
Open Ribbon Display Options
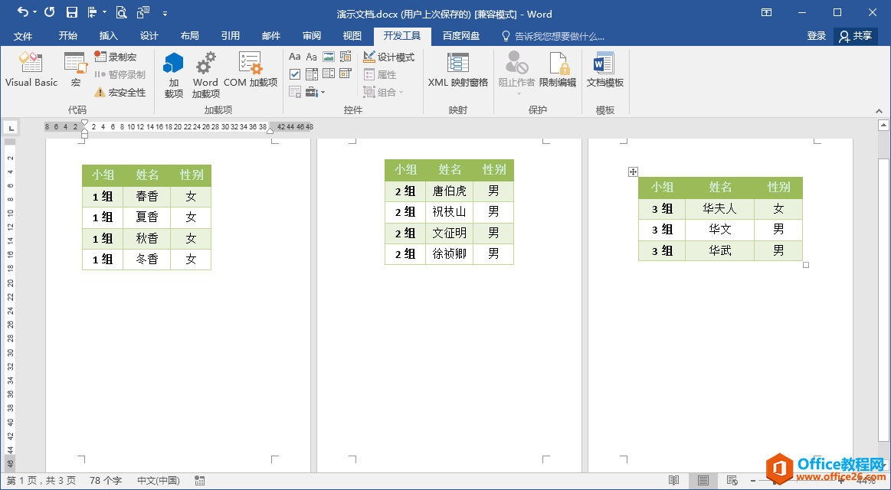coord(766,12)
